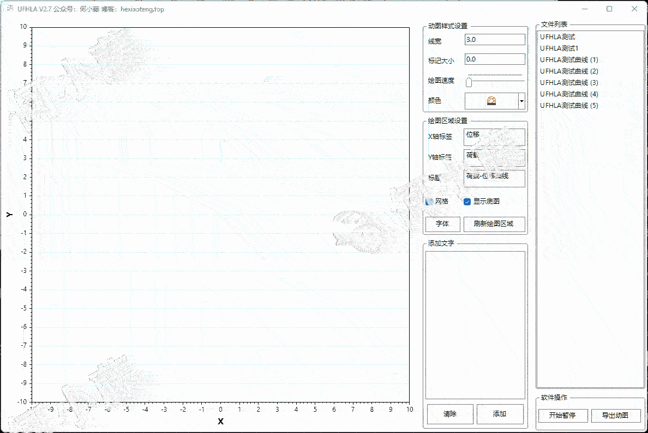Click the color palette icon button
This screenshot has width=648, height=433.
click(491, 101)
